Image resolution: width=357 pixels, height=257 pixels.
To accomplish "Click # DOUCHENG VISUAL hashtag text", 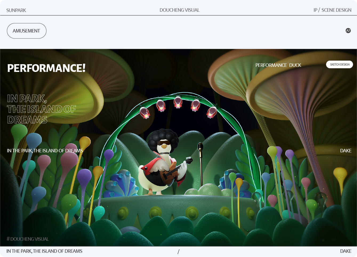I will (x=28, y=239).
